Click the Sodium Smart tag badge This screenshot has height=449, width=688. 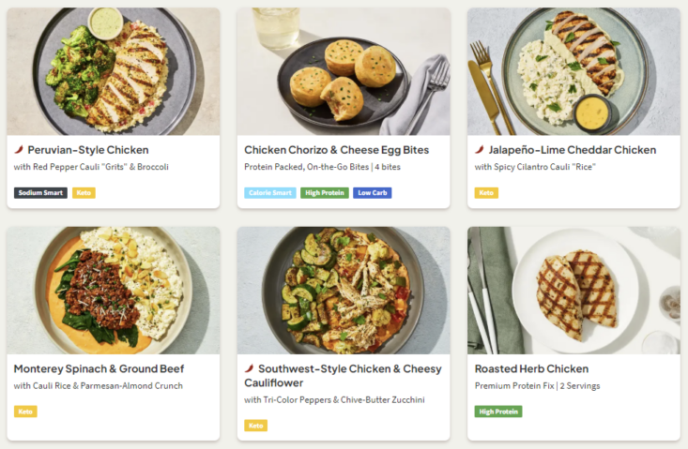40,193
